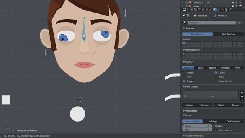Open the properties editor type dropdown
Image resolution: width=245 pixels, height=138 pixels.
(185, 10)
